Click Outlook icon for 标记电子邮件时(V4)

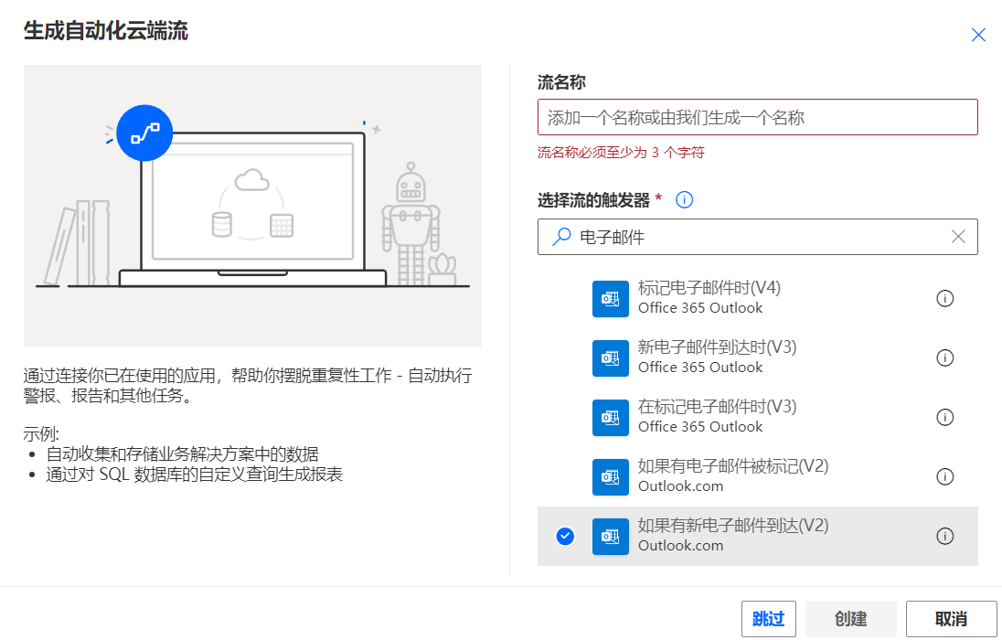611,299
